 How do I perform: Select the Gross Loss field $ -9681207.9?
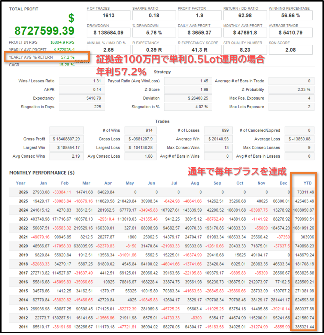tap(141, 139)
